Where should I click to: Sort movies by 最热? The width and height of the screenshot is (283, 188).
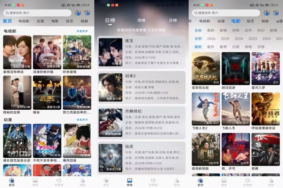[x=211, y=47]
